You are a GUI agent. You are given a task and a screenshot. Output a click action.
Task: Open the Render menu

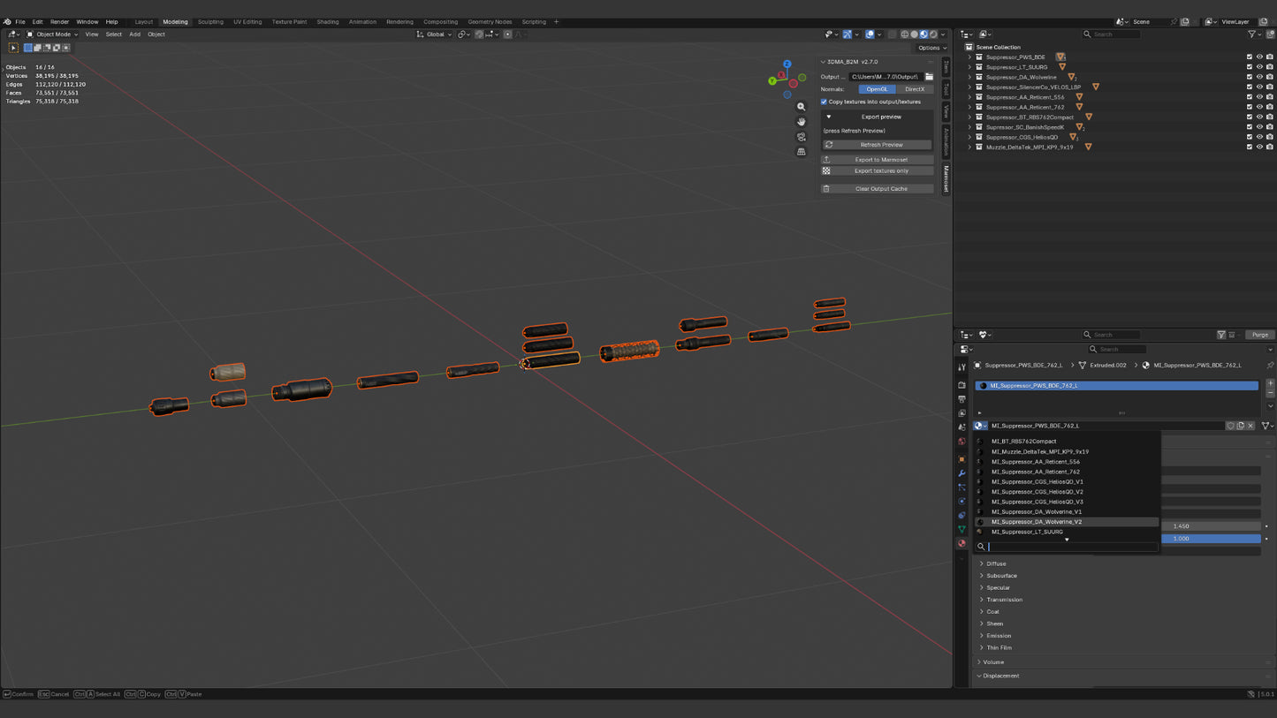(59, 22)
